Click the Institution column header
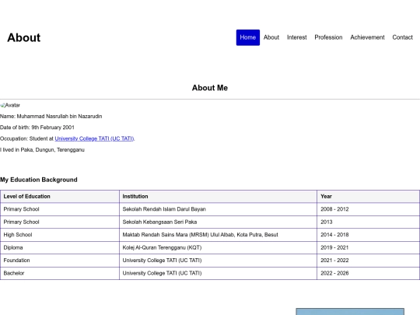 218,196
